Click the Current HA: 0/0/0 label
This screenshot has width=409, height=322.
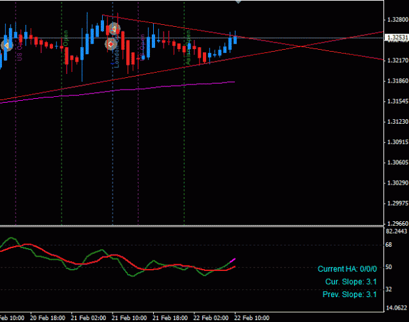tap(347, 269)
